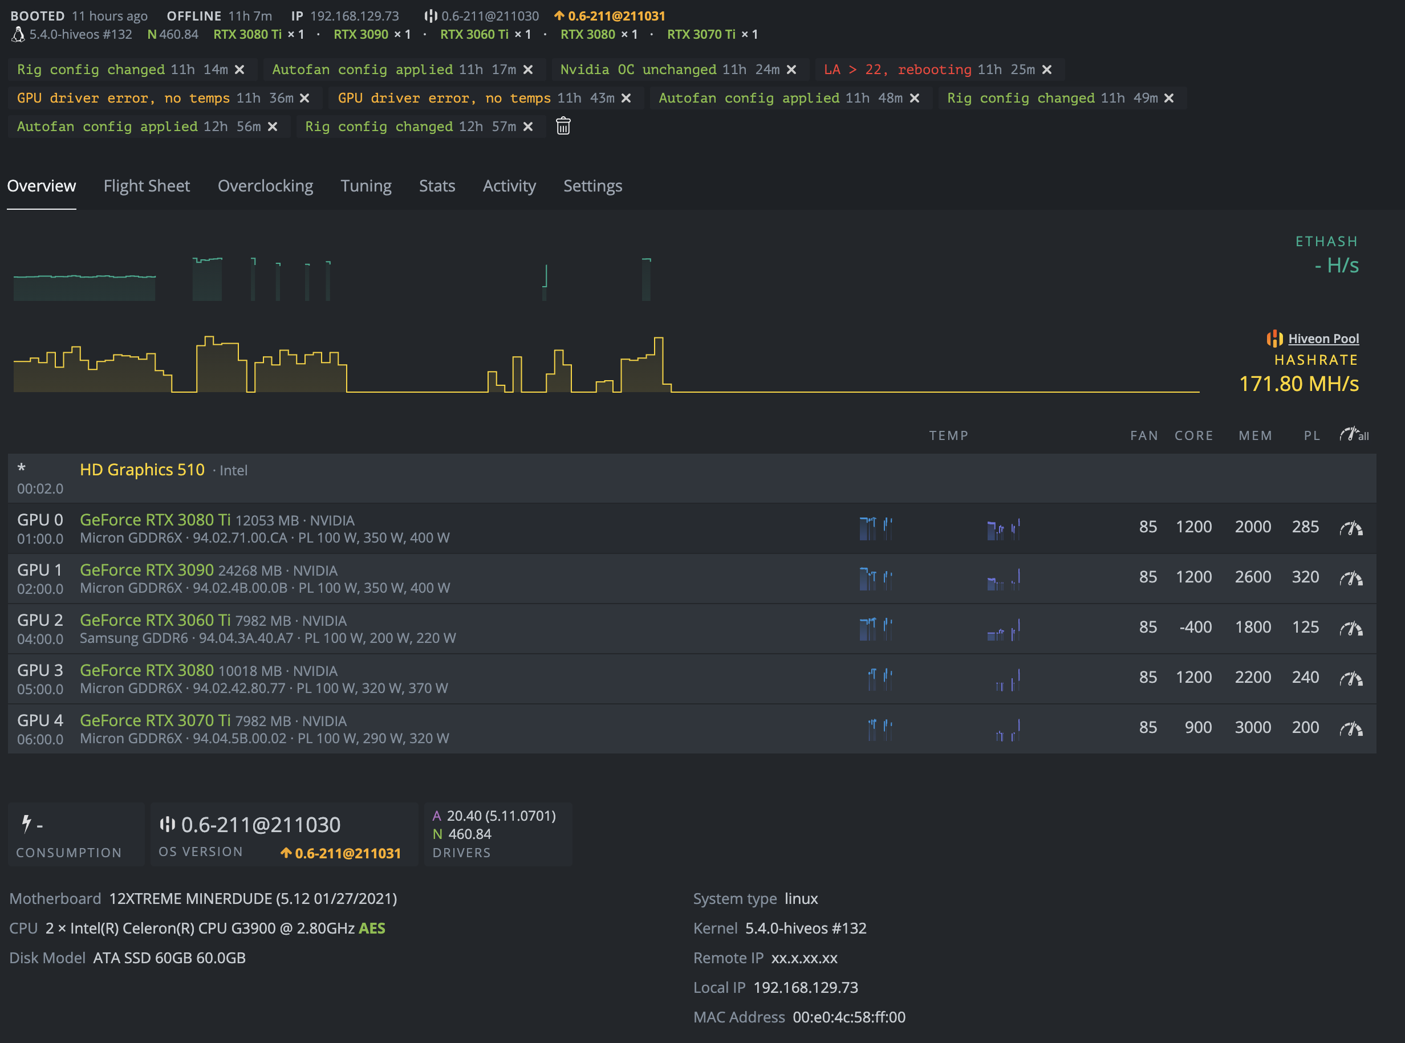
Task: Close the 'Rig config changed 11h 14m' tag
Action: [x=239, y=70]
